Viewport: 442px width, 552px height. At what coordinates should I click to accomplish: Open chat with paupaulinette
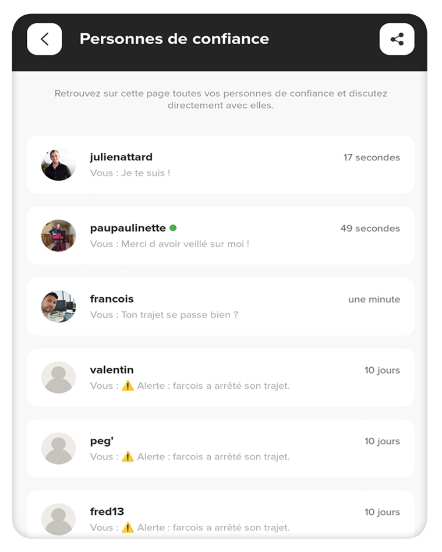pyautogui.click(x=221, y=235)
